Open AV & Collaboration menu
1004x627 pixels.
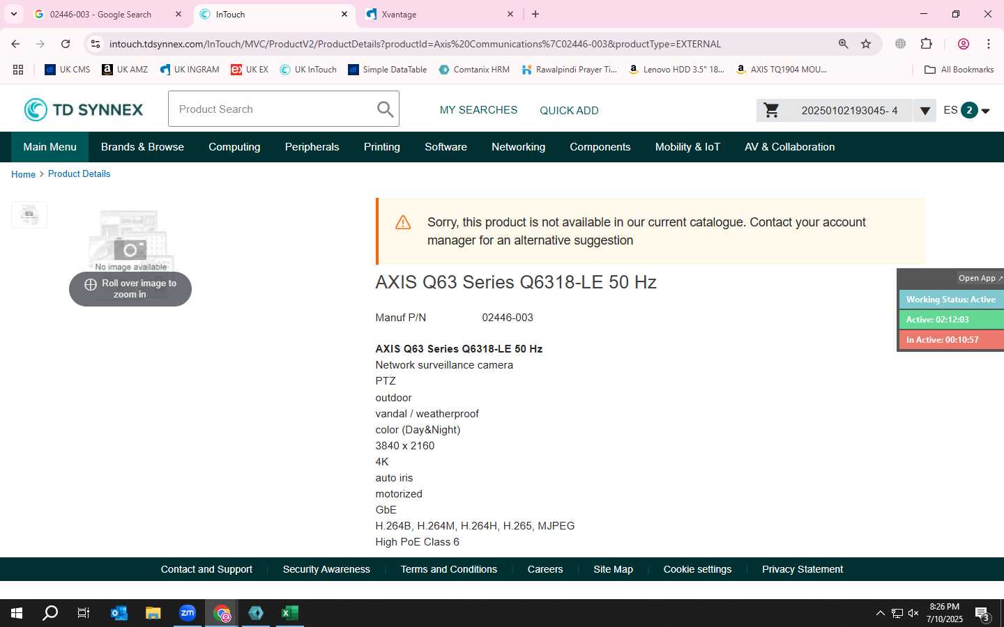789,147
